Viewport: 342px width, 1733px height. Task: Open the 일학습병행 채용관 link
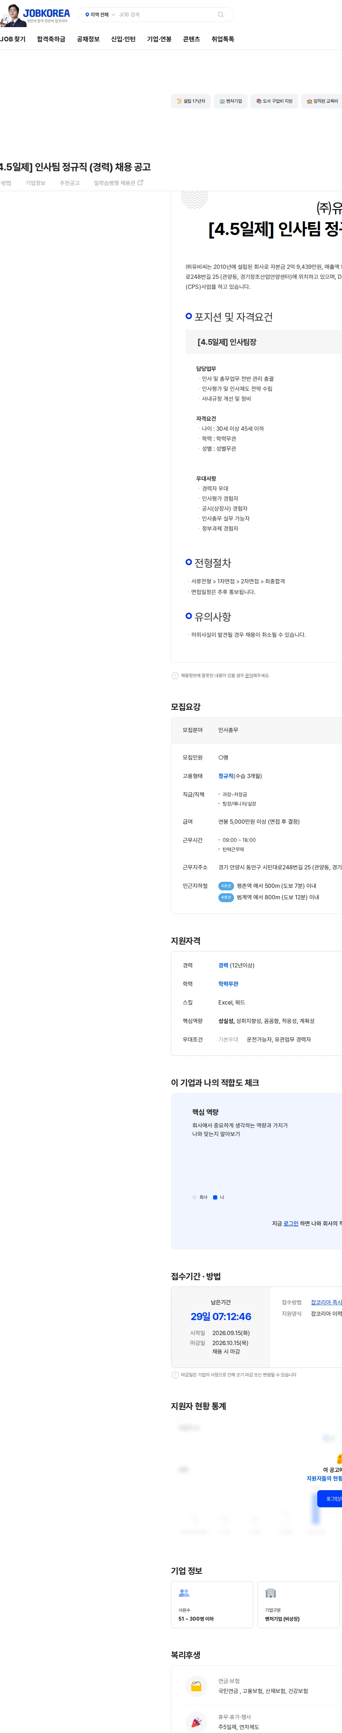click(114, 183)
